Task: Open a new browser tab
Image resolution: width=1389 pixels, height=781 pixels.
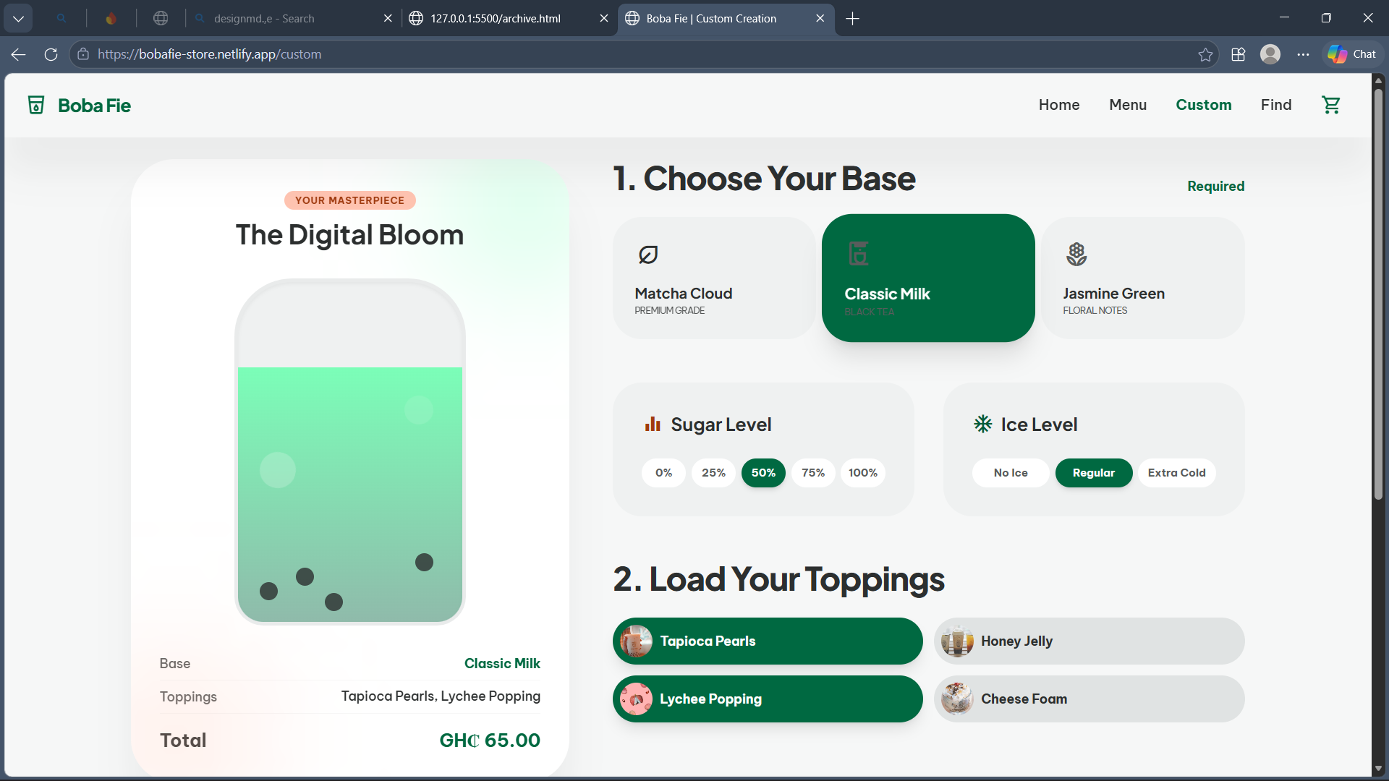Action: 852,19
